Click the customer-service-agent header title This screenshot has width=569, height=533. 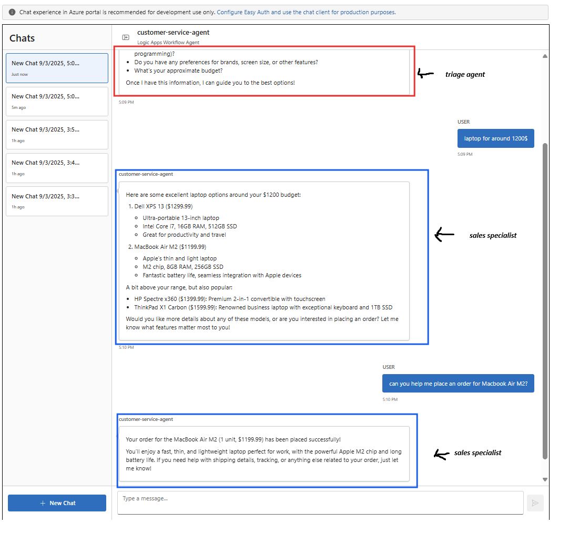tap(173, 33)
